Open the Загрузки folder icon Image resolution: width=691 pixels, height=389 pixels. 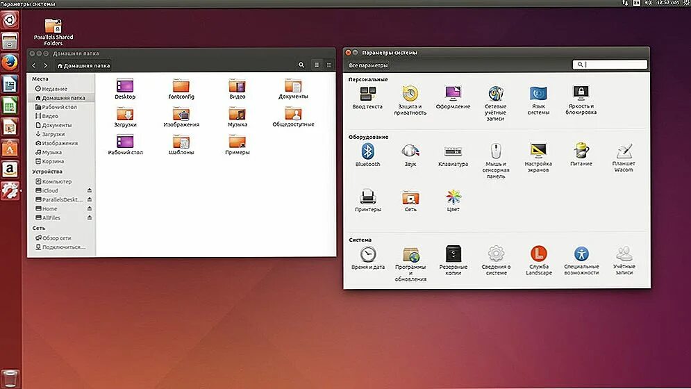tap(125, 117)
